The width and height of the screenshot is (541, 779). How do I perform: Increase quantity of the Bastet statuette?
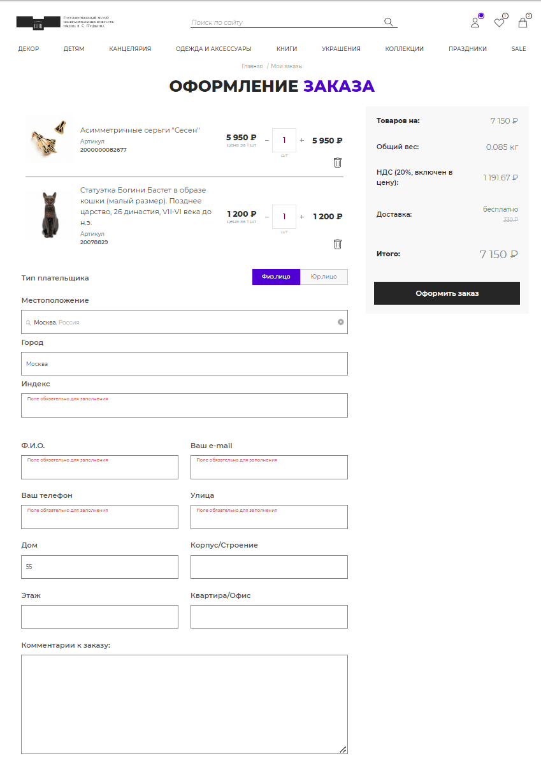point(302,217)
